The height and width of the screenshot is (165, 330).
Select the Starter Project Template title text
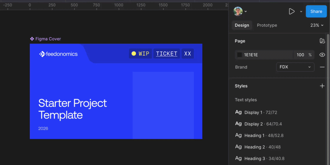[73, 109]
